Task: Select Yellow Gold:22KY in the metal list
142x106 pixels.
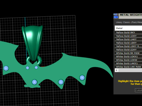Action: pyautogui.click(x=128, y=50)
